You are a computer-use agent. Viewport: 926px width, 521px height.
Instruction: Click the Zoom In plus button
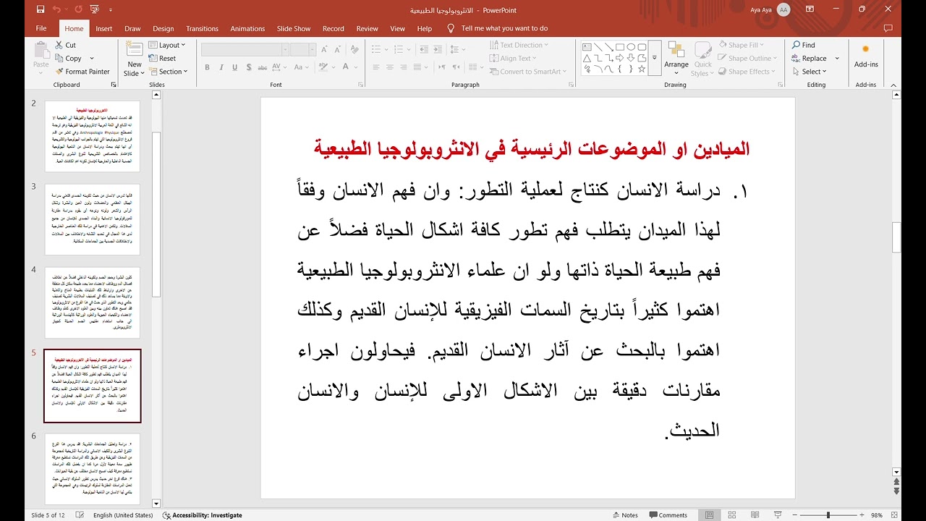click(861, 515)
